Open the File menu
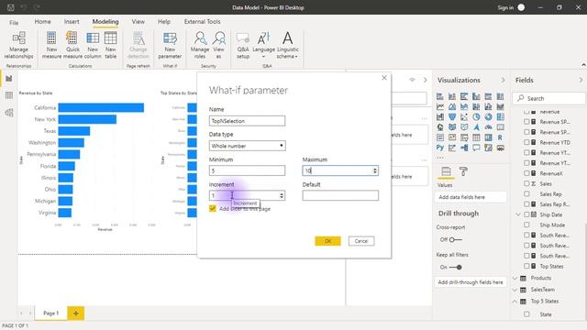This screenshot has height=330, width=587. [14, 22]
